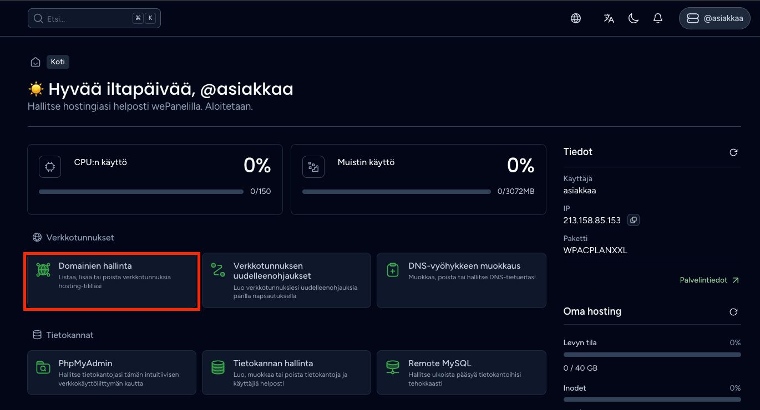Click the domain redirect route icon
Image resolution: width=760 pixels, height=410 pixels.
point(218,270)
